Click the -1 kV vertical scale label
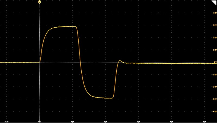 click(215, 74)
